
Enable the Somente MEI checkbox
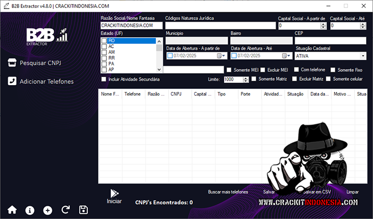point(229,70)
